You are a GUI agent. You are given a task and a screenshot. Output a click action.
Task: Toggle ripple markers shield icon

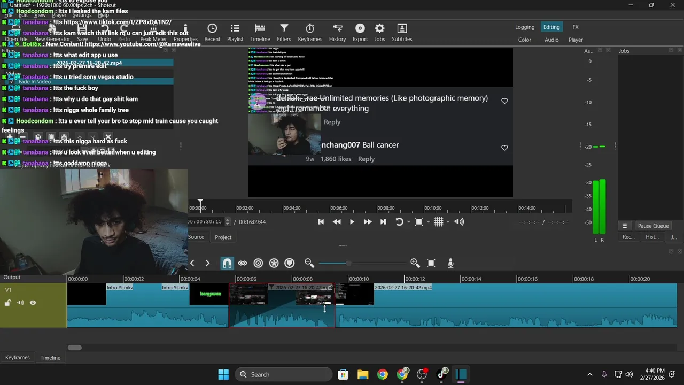pos(289,263)
